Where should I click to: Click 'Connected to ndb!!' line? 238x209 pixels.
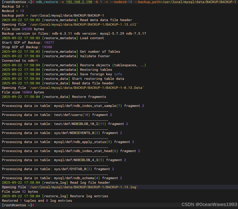[20, 61]
